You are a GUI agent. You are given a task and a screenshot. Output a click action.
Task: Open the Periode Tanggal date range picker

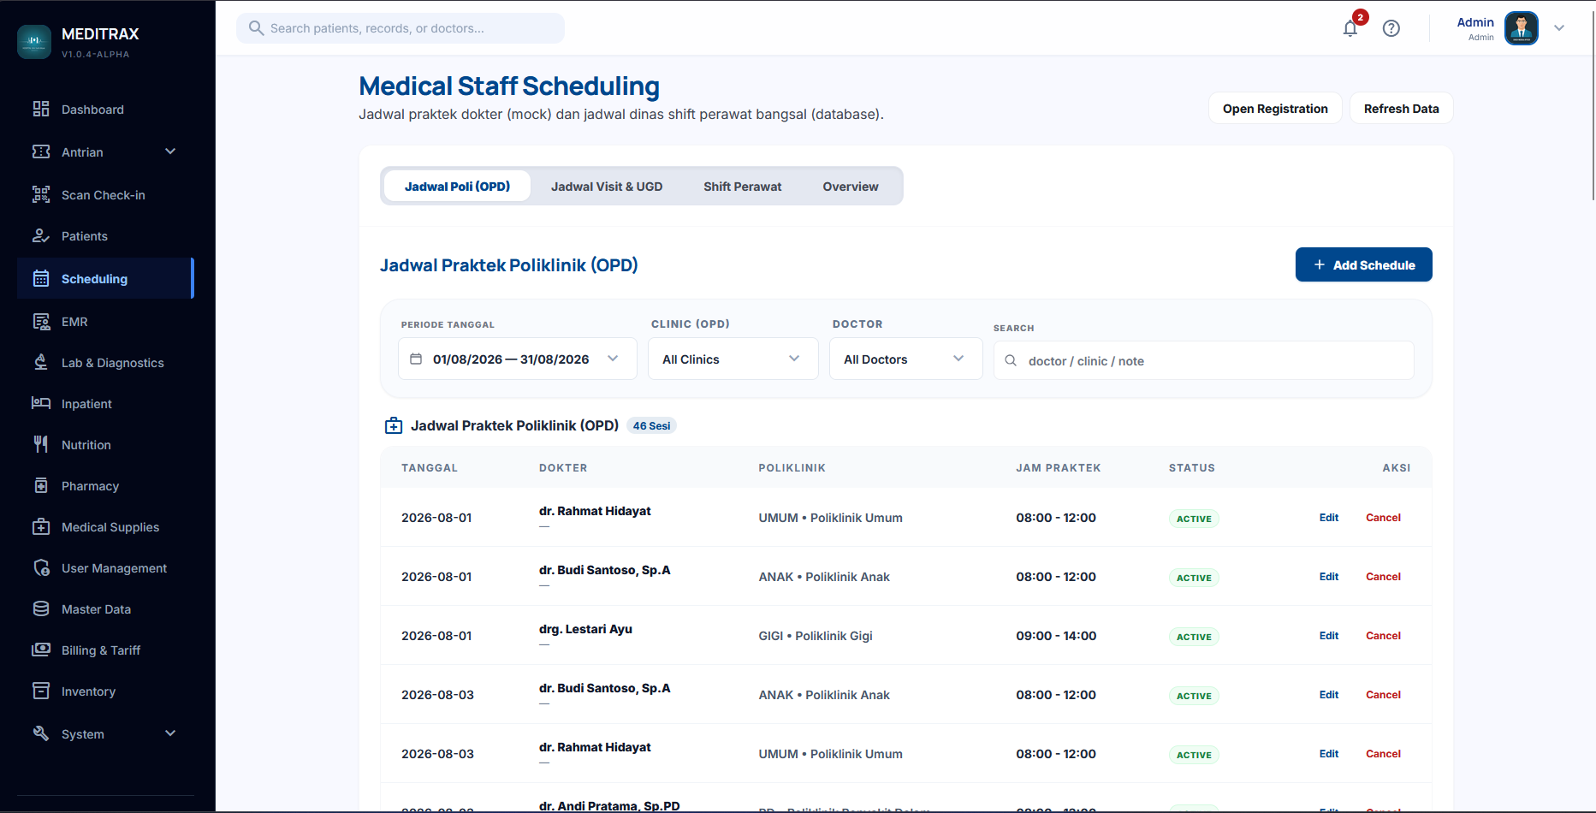coord(517,359)
